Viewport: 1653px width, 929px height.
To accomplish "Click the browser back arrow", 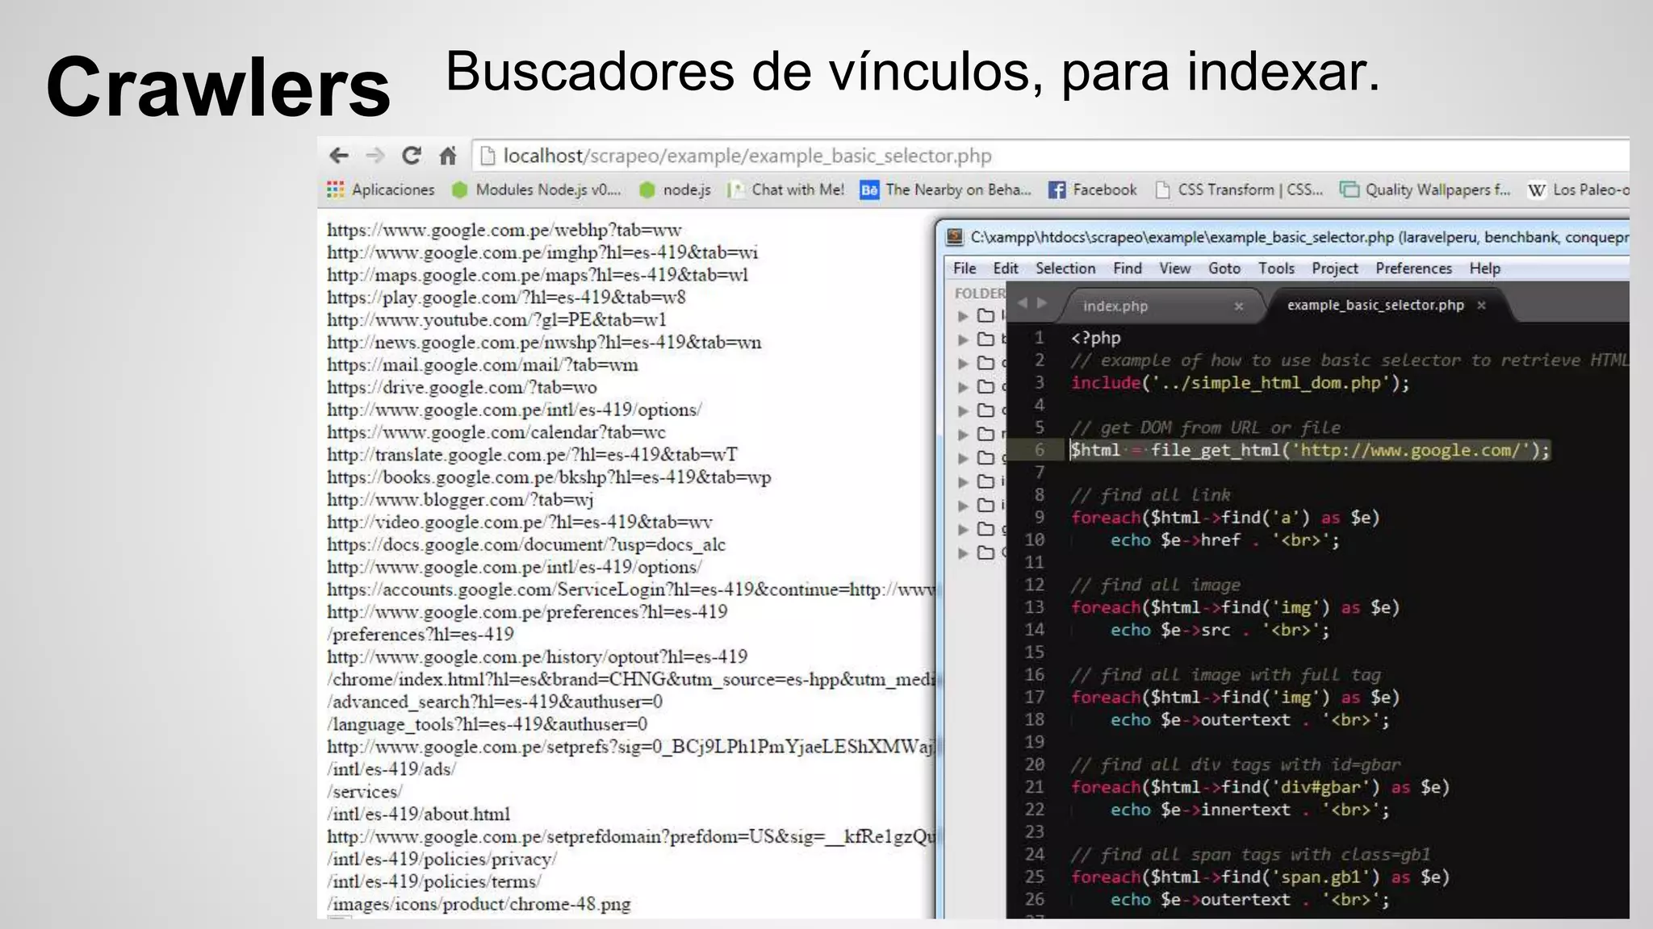I will (339, 156).
